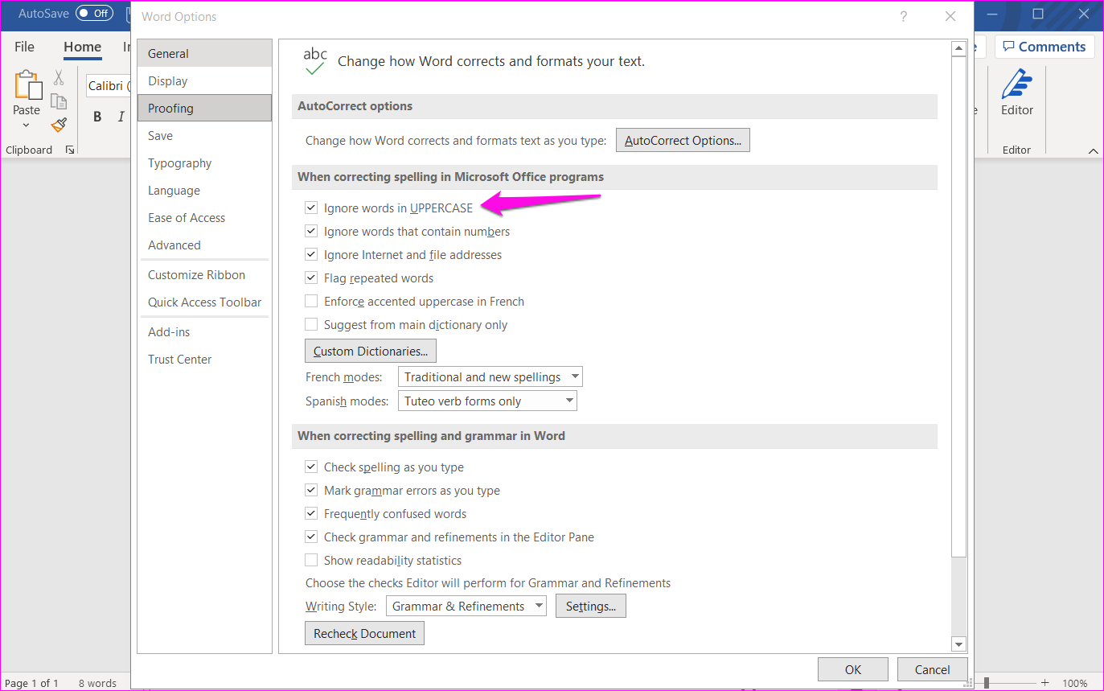Viewport: 1104px width, 691px height.
Task: Click the Cut scissors icon
Action: coord(59,77)
